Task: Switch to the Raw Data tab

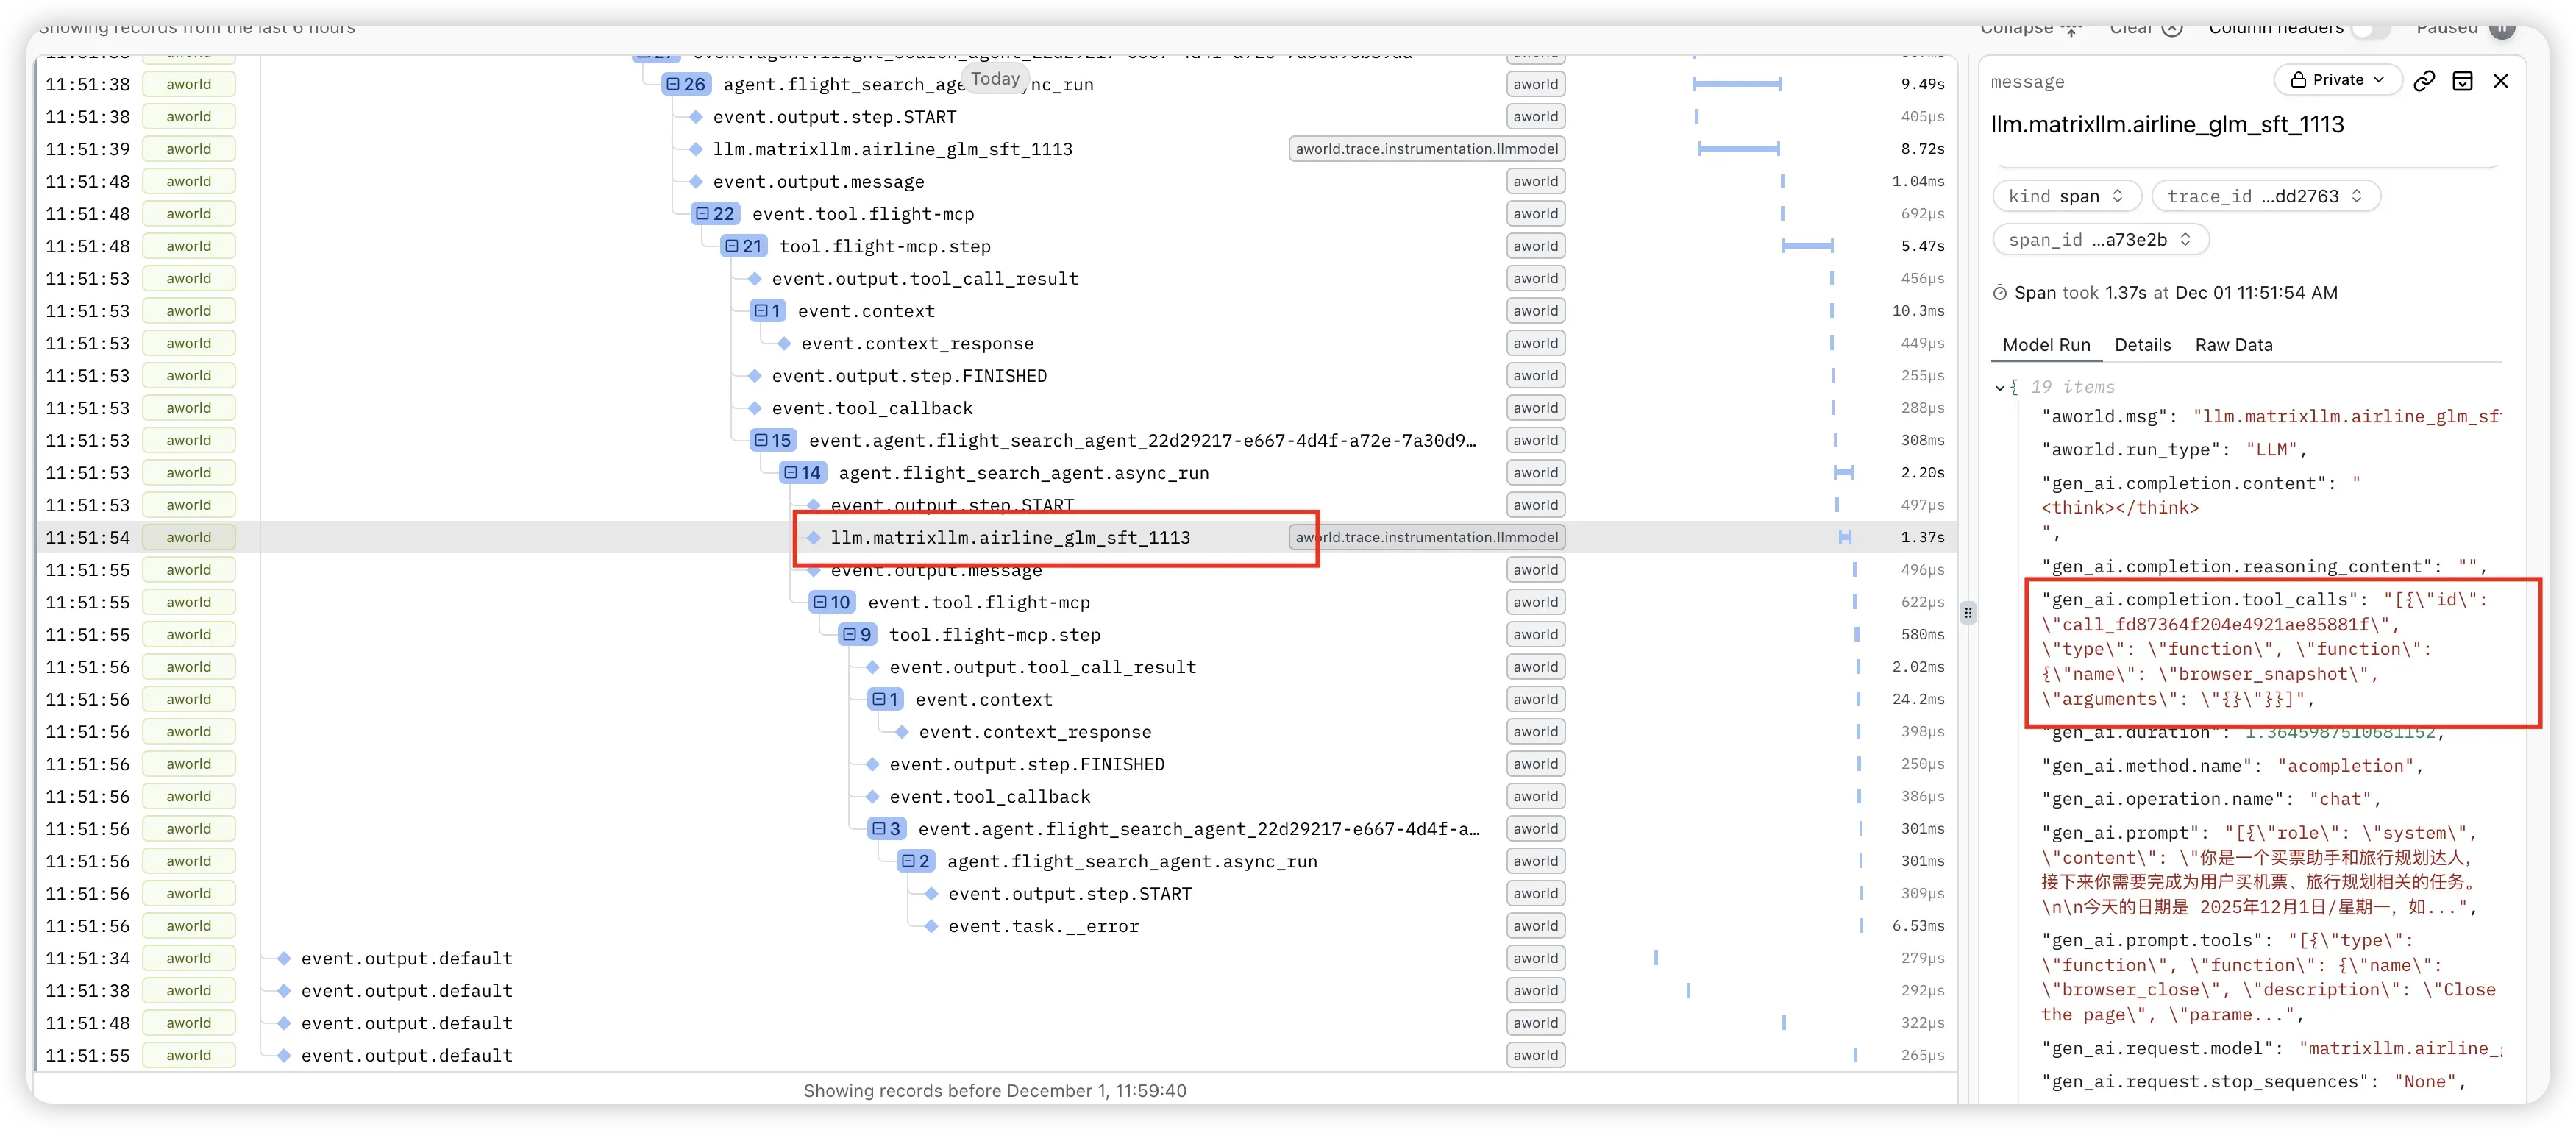Action: click(2233, 345)
